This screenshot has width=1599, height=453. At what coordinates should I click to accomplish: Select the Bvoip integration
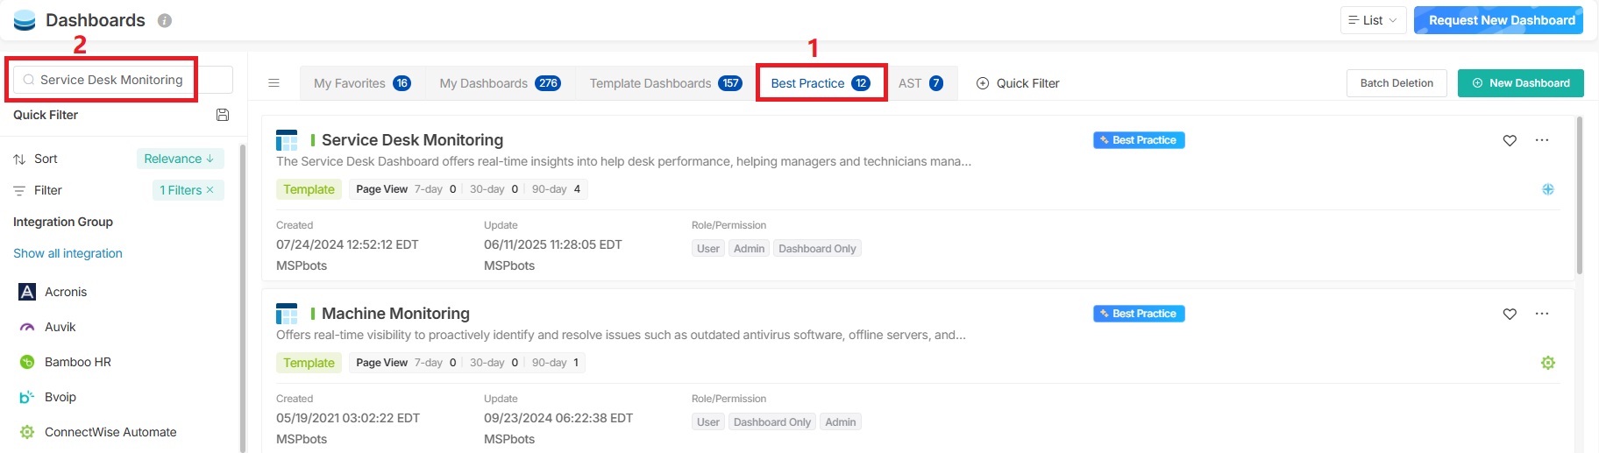coord(60,397)
